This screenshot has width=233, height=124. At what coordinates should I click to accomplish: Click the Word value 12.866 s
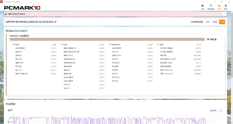tap(53, 70)
